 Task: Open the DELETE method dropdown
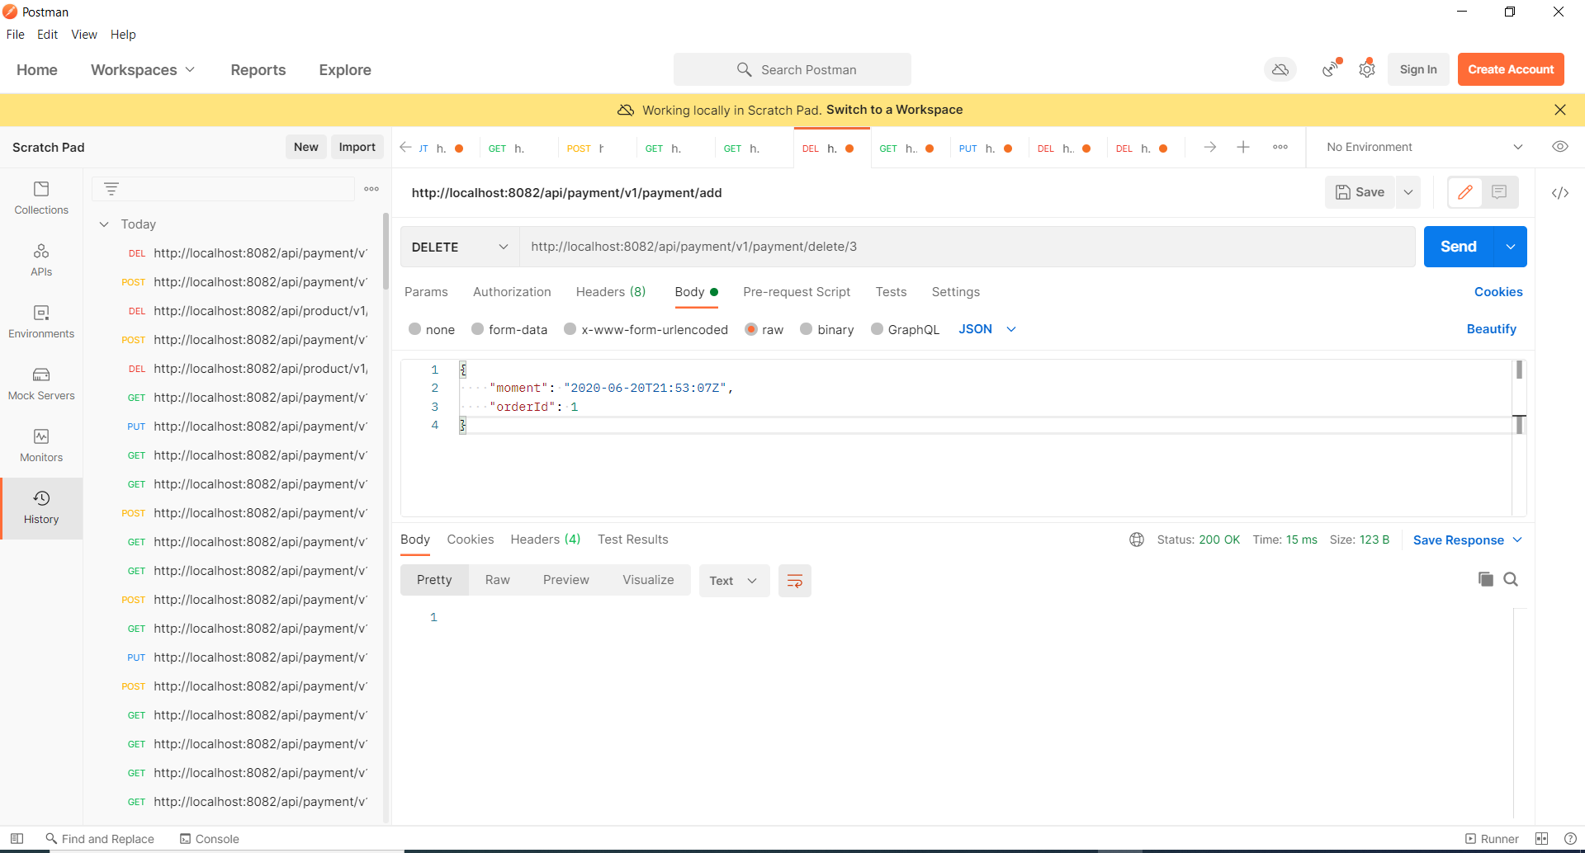(x=460, y=247)
